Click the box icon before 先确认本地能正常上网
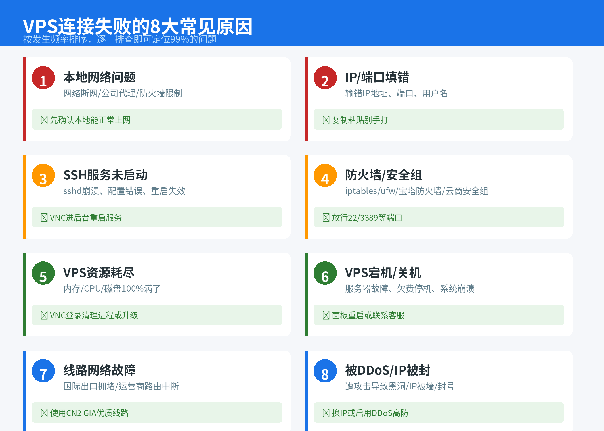The height and width of the screenshot is (431, 604). 44,120
